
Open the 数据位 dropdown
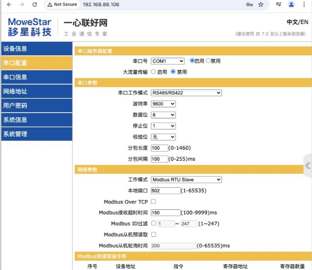tap(163, 115)
